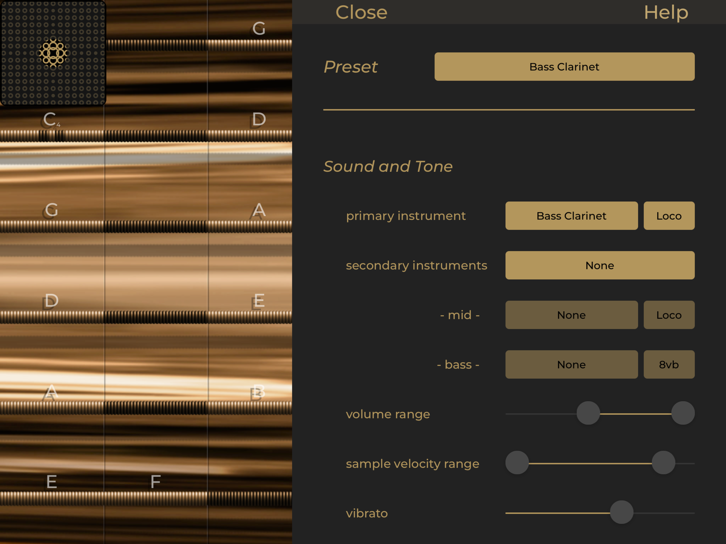Tap the flower logo icon on speaker grille
The image size is (726, 544).
tap(53, 53)
